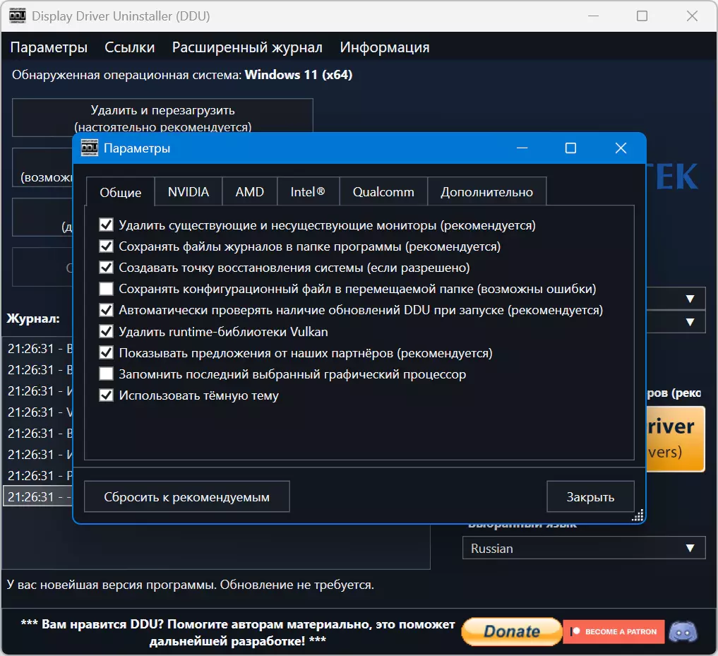Expand the lower device dropdown arrow

(x=690, y=322)
